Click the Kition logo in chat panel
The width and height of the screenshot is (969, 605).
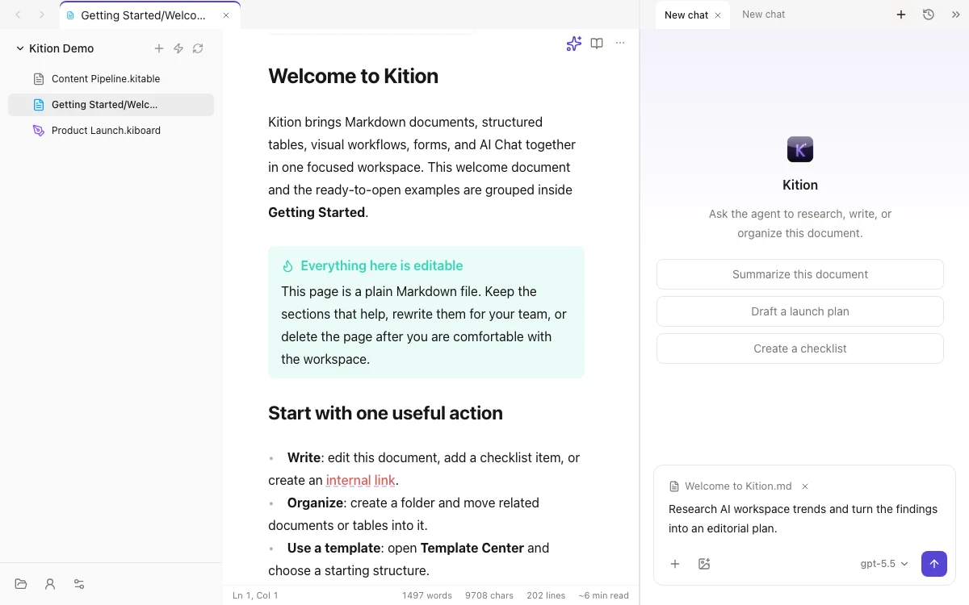point(800,149)
